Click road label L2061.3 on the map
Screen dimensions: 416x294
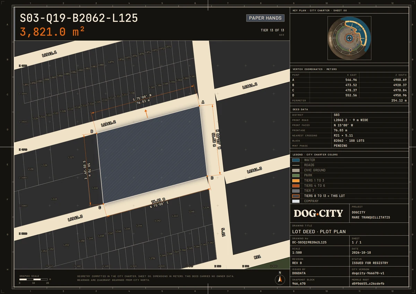(x=254, y=170)
